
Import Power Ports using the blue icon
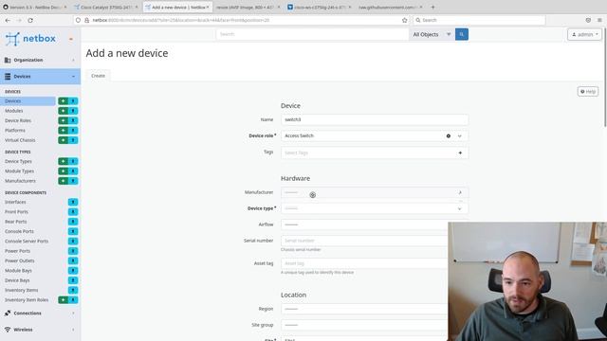click(73, 251)
